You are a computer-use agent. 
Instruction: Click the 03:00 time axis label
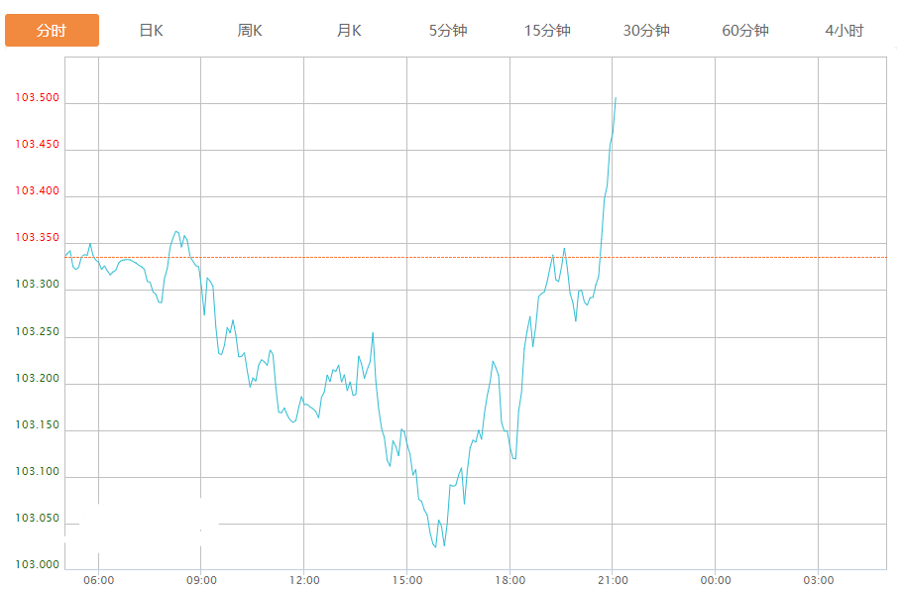(819, 581)
